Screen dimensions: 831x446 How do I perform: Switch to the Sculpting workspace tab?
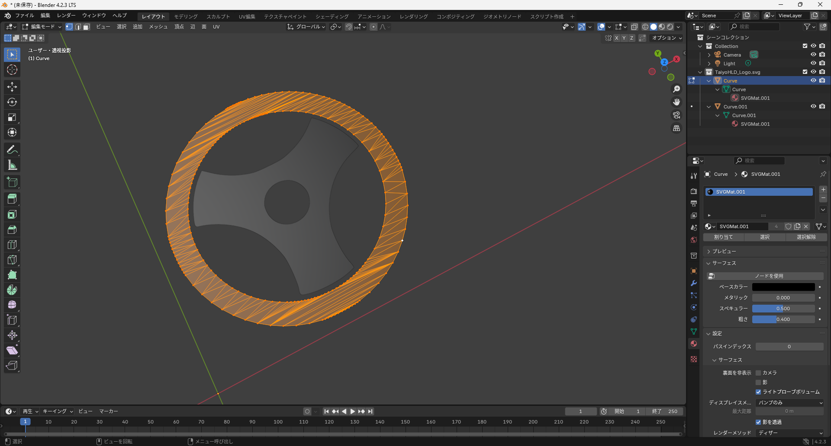(x=218, y=16)
